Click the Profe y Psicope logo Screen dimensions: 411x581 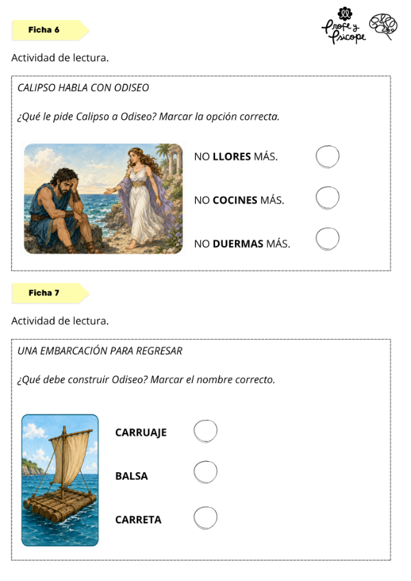tap(344, 31)
